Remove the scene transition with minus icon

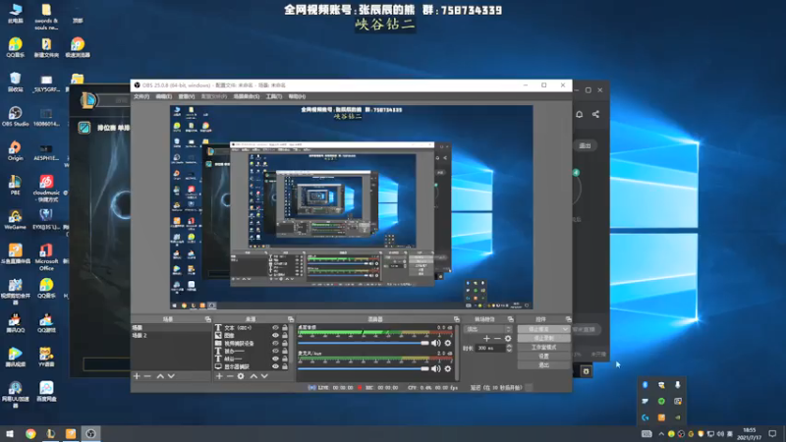[x=497, y=338]
